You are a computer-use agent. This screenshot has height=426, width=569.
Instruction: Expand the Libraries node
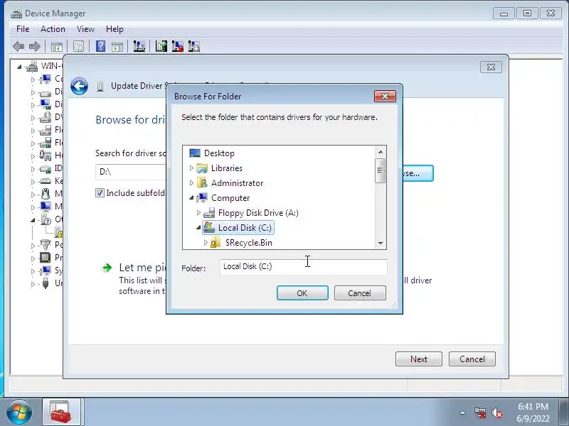(191, 168)
